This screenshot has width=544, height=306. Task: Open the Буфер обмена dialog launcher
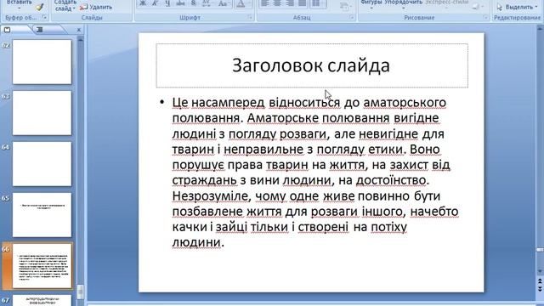[44, 17]
